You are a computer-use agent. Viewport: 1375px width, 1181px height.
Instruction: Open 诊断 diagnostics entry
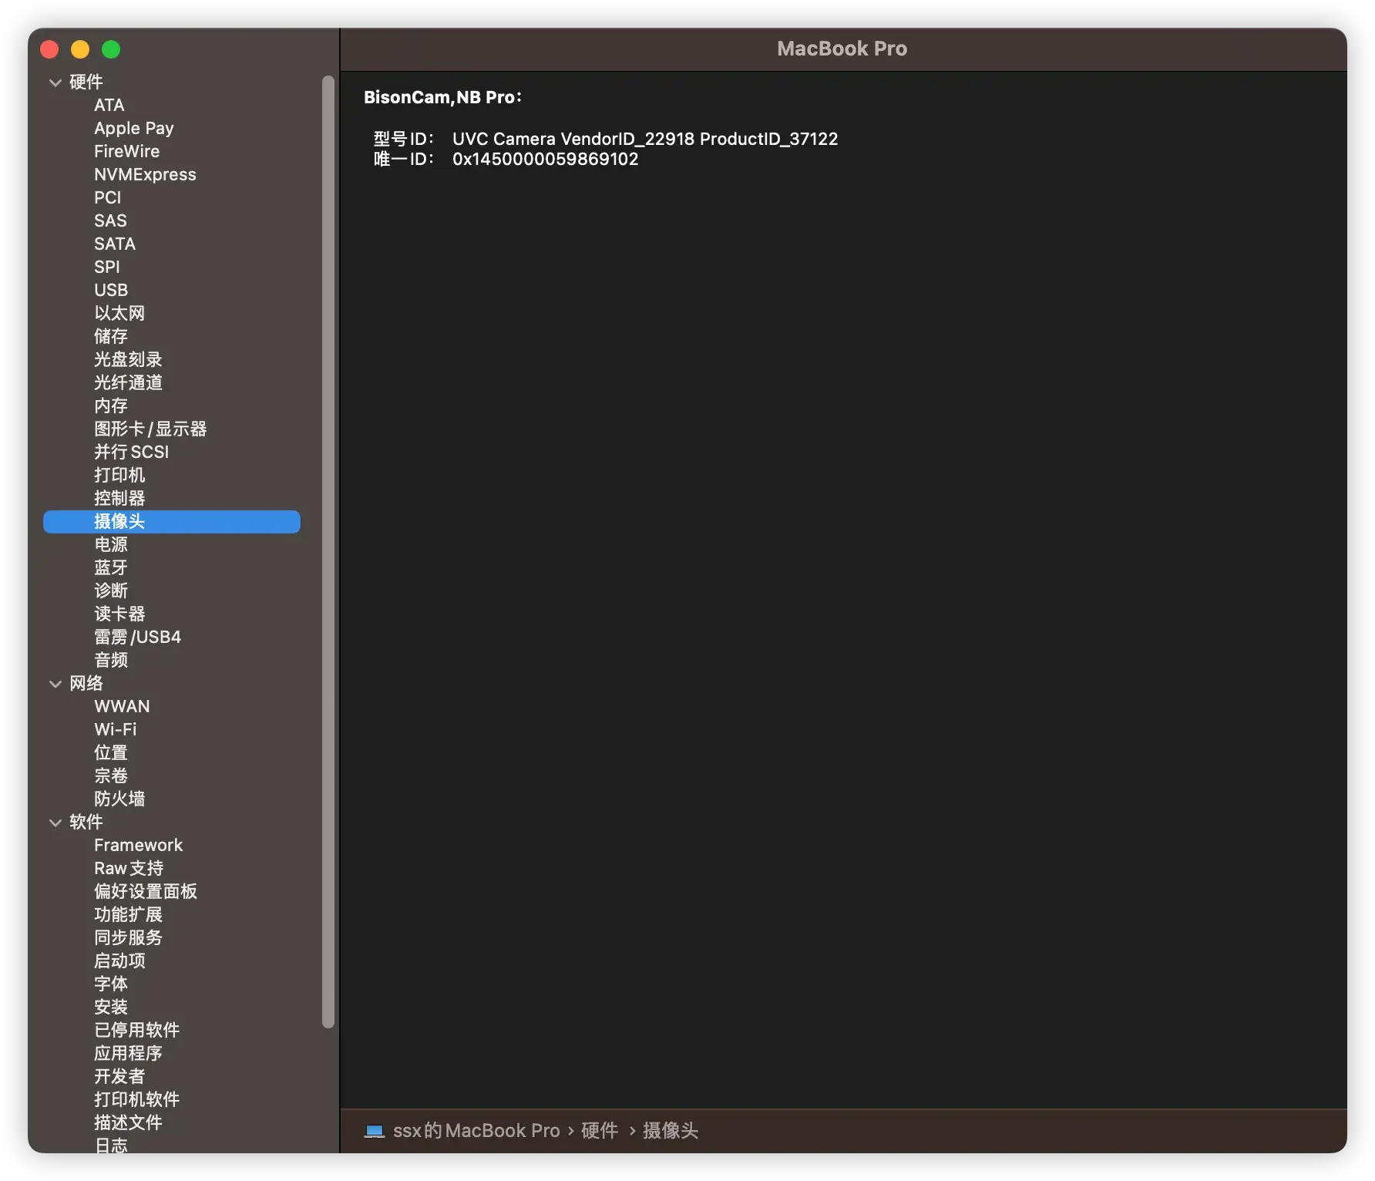pos(111,590)
